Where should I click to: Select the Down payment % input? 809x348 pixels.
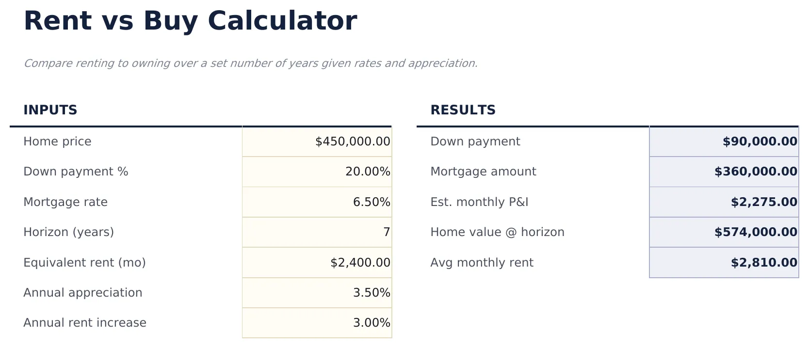pyautogui.click(x=317, y=172)
